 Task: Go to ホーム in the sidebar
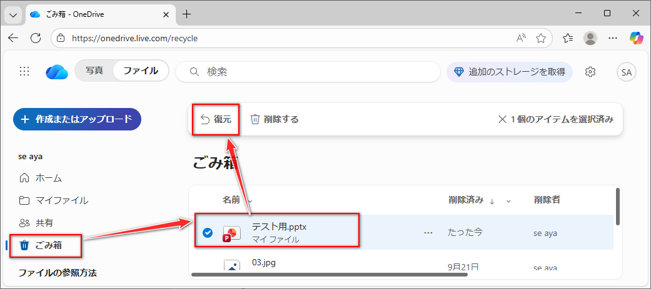[x=41, y=179]
